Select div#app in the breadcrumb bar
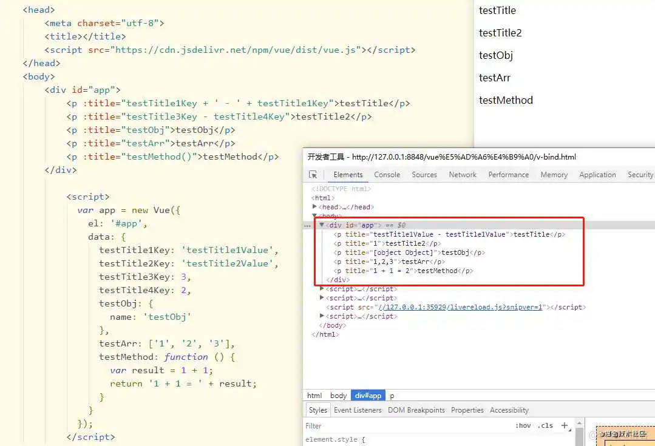 point(368,395)
